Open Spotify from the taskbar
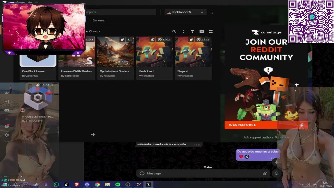This screenshot has width=334, height=188. click(x=118, y=185)
